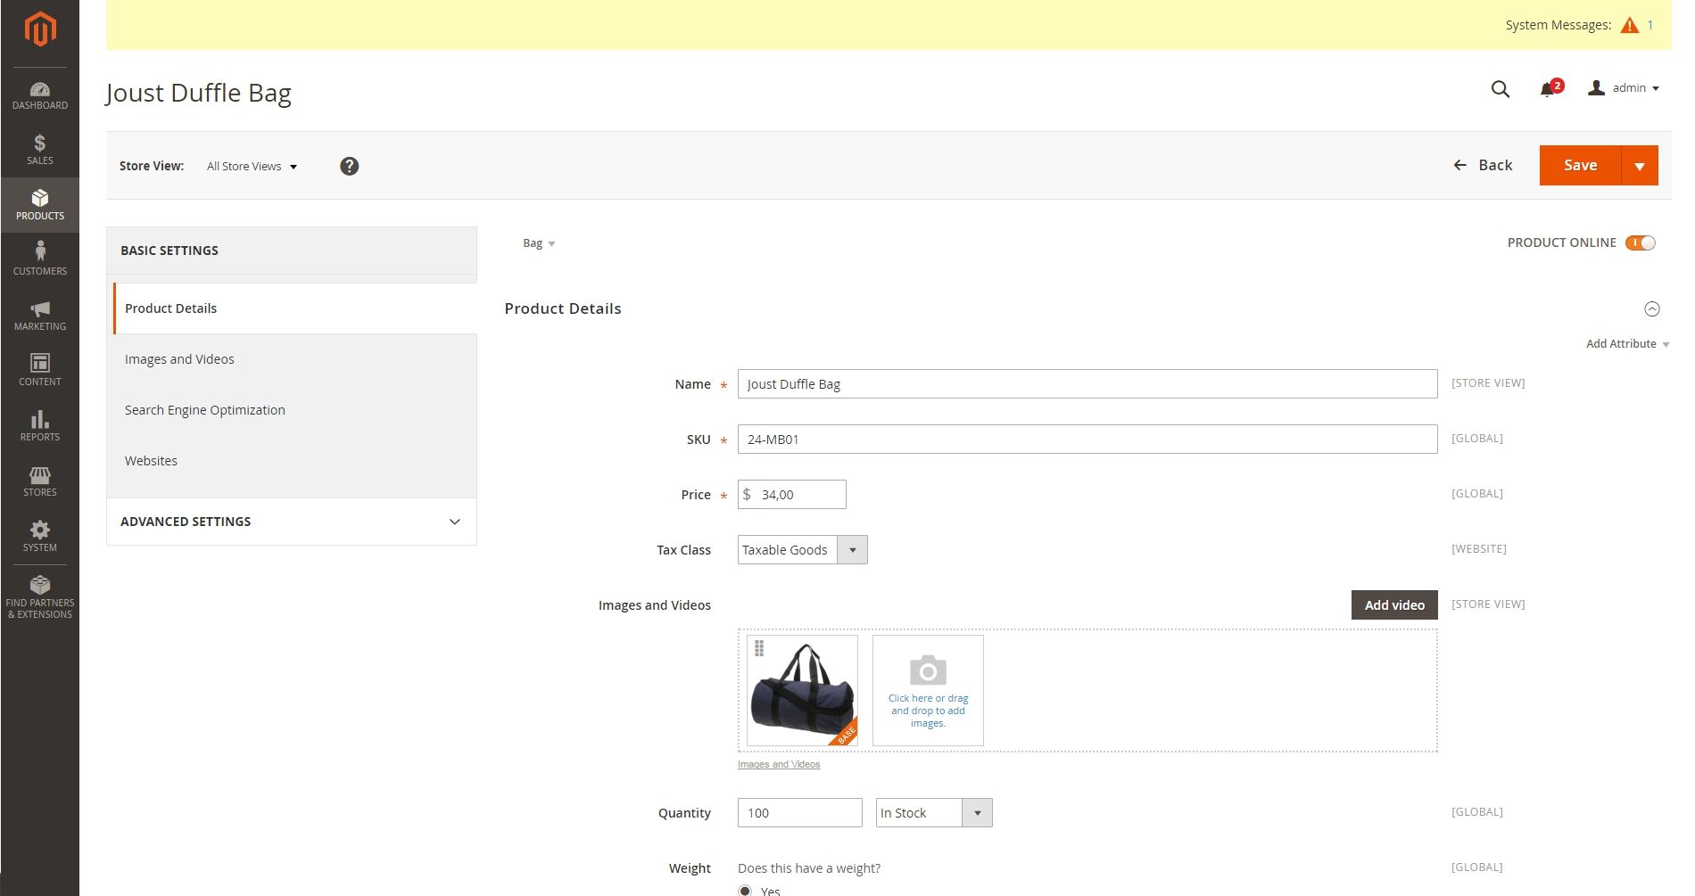Click the orange Save button
The height and width of the screenshot is (896, 1695).
pos(1580,166)
